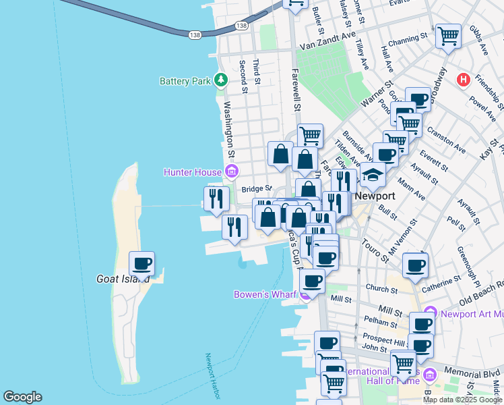Select the grocery cart marker on Farewell St
Screen dimensions: 504x405
click(310, 136)
